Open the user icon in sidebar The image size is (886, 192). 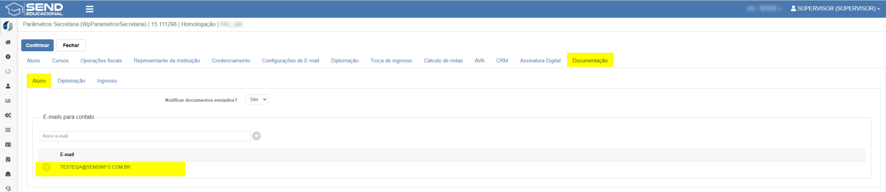pyautogui.click(x=8, y=86)
